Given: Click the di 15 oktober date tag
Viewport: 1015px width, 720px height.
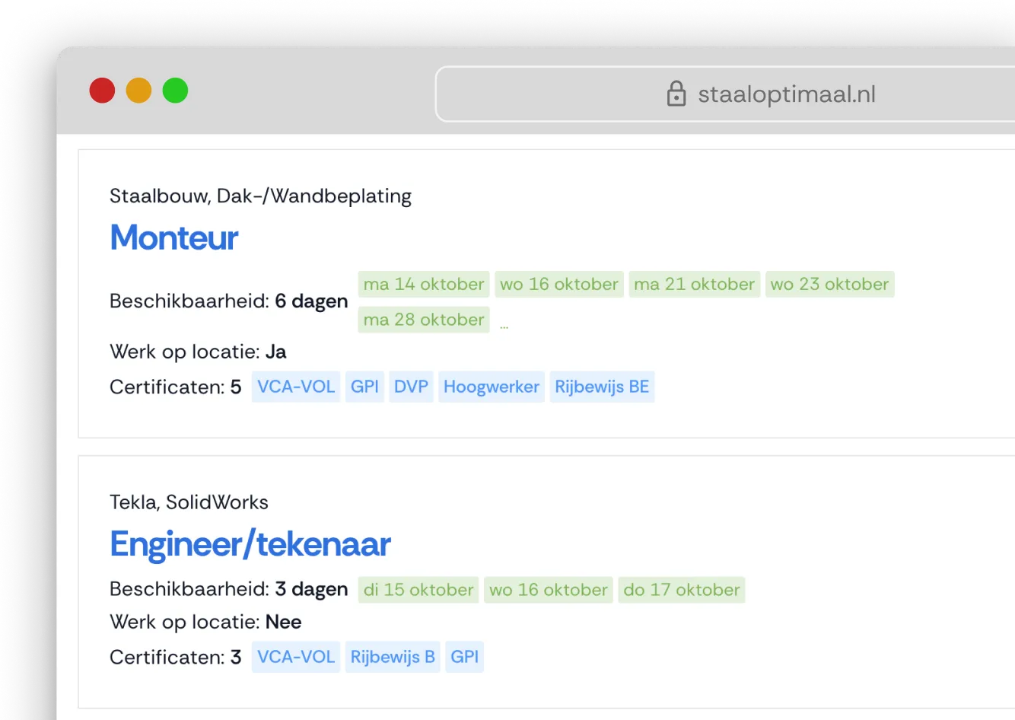Looking at the screenshot, I should point(418,590).
